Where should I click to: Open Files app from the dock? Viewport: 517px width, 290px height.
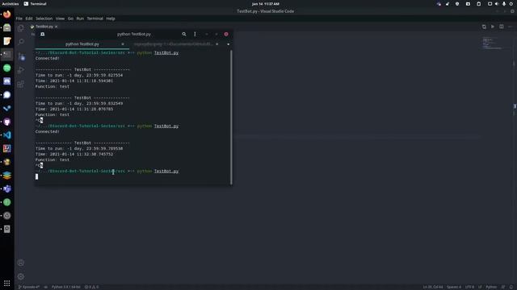[7, 27]
